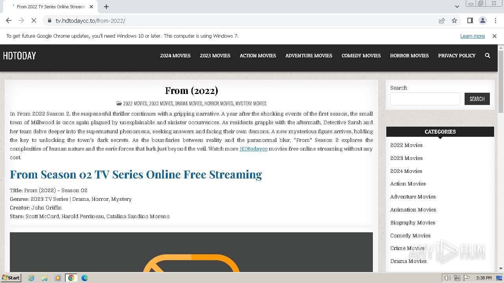Toggle the browser side panel
504x283 pixels.
click(x=470, y=20)
